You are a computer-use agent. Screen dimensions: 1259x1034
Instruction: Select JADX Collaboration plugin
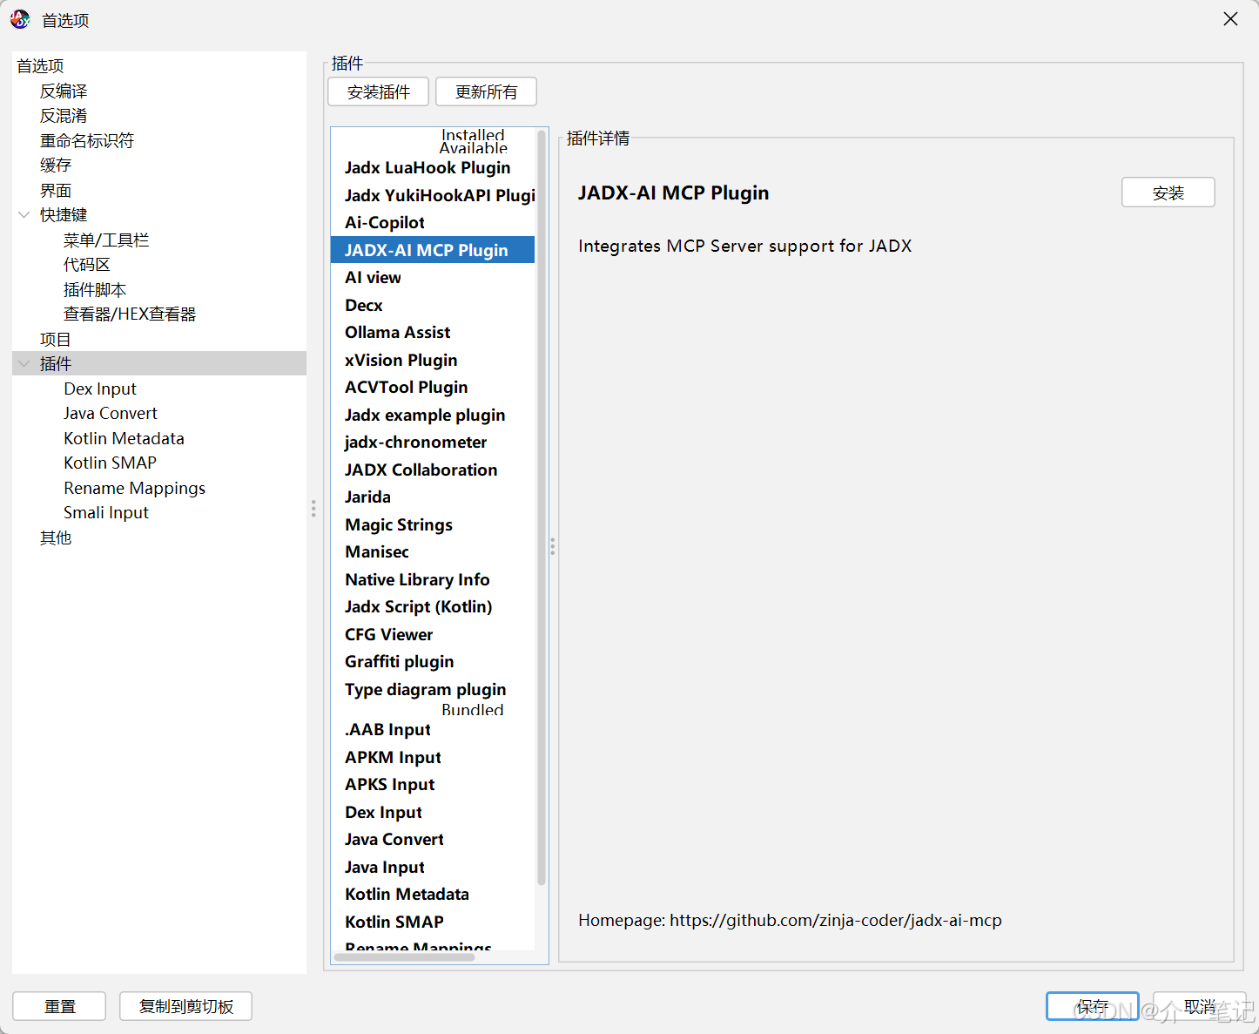pyautogui.click(x=433, y=470)
